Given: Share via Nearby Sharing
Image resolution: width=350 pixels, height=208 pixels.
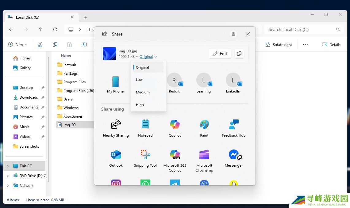Looking at the screenshot, I should (116, 128).
